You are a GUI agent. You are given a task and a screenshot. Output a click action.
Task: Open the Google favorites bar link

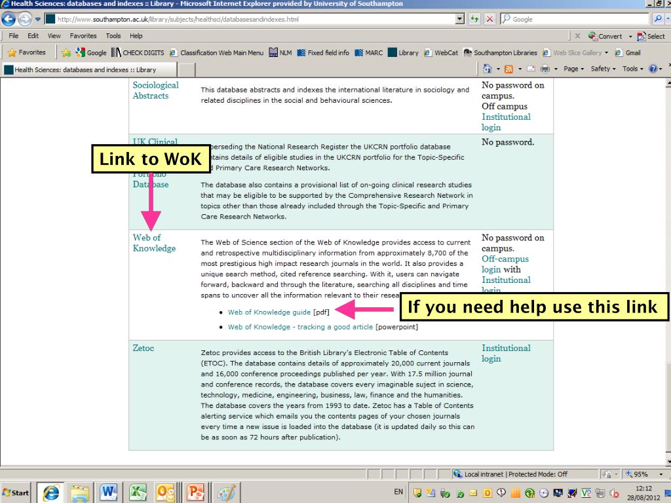[91, 52]
